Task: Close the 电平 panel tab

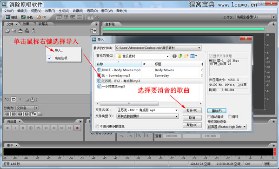Action: pos(17,146)
